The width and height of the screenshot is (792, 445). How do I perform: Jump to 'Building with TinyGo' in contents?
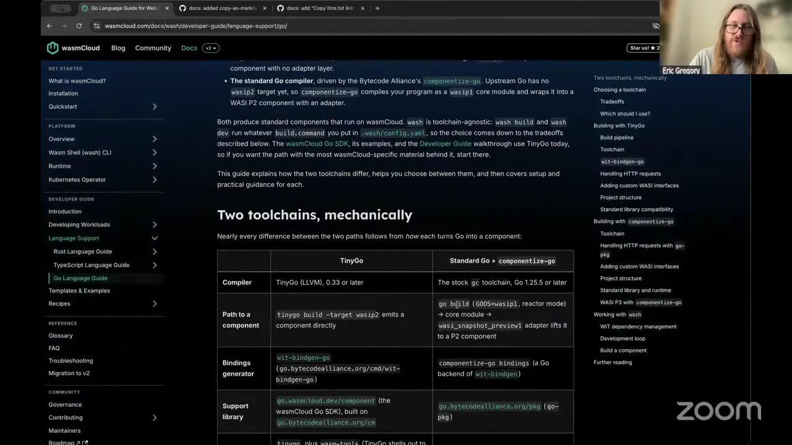click(x=619, y=126)
